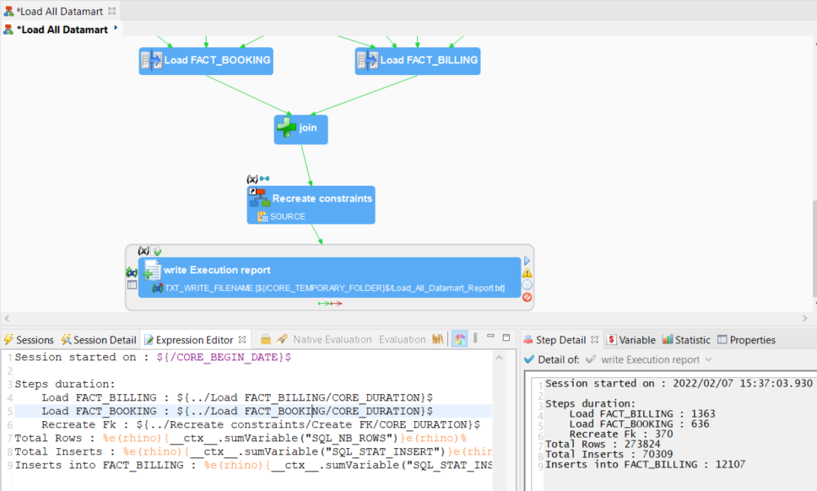Select the Load All Datamart editor tab
The image size is (817, 491).
point(59,11)
